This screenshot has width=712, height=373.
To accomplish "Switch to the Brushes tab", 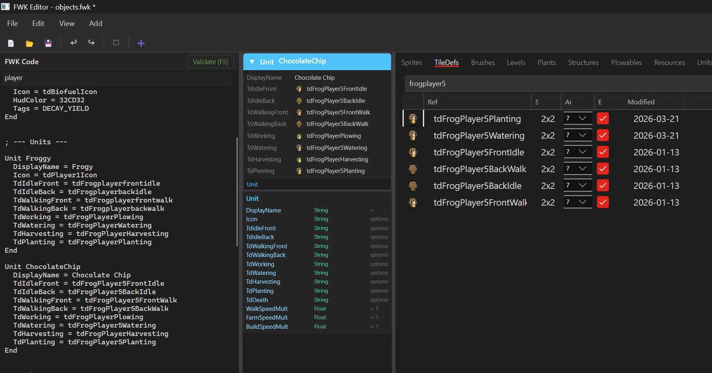I will click(x=483, y=62).
